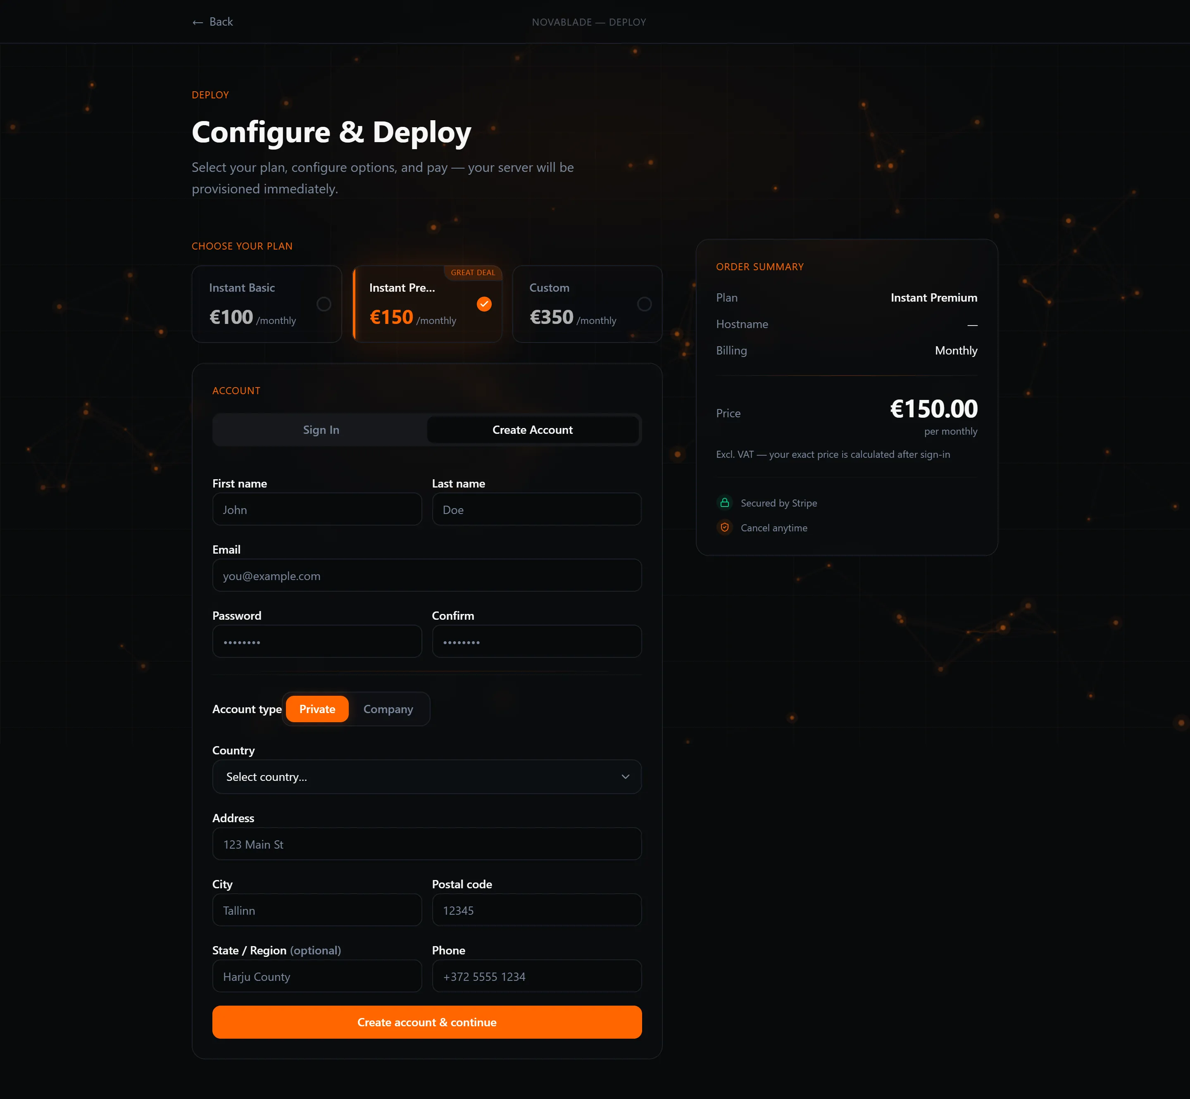Click the NOVABLADE — DEPLOY header title
1190x1099 pixels.
click(x=589, y=22)
